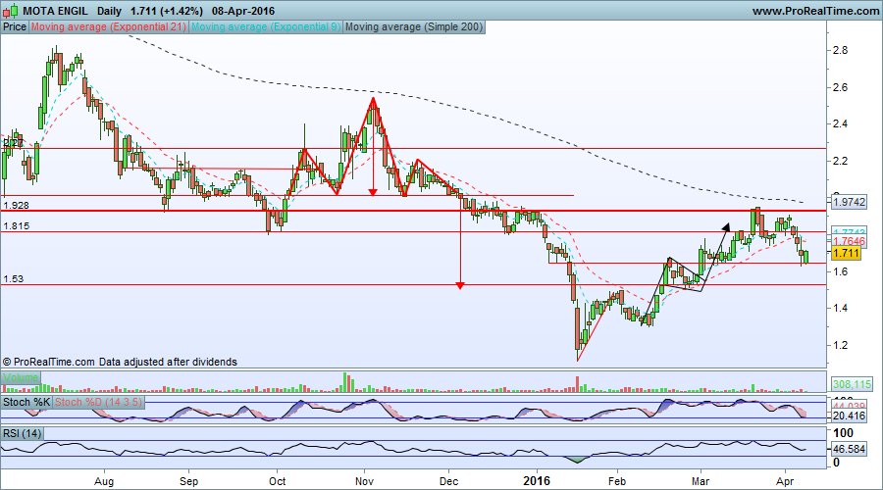This screenshot has width=883, height=490.
Task: Click the ProRealTime.com data adjusted notice
Action: 120,362
